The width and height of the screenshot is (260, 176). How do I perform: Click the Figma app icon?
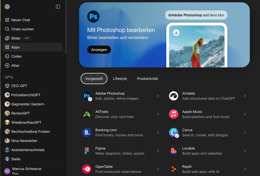click(87, 151)
